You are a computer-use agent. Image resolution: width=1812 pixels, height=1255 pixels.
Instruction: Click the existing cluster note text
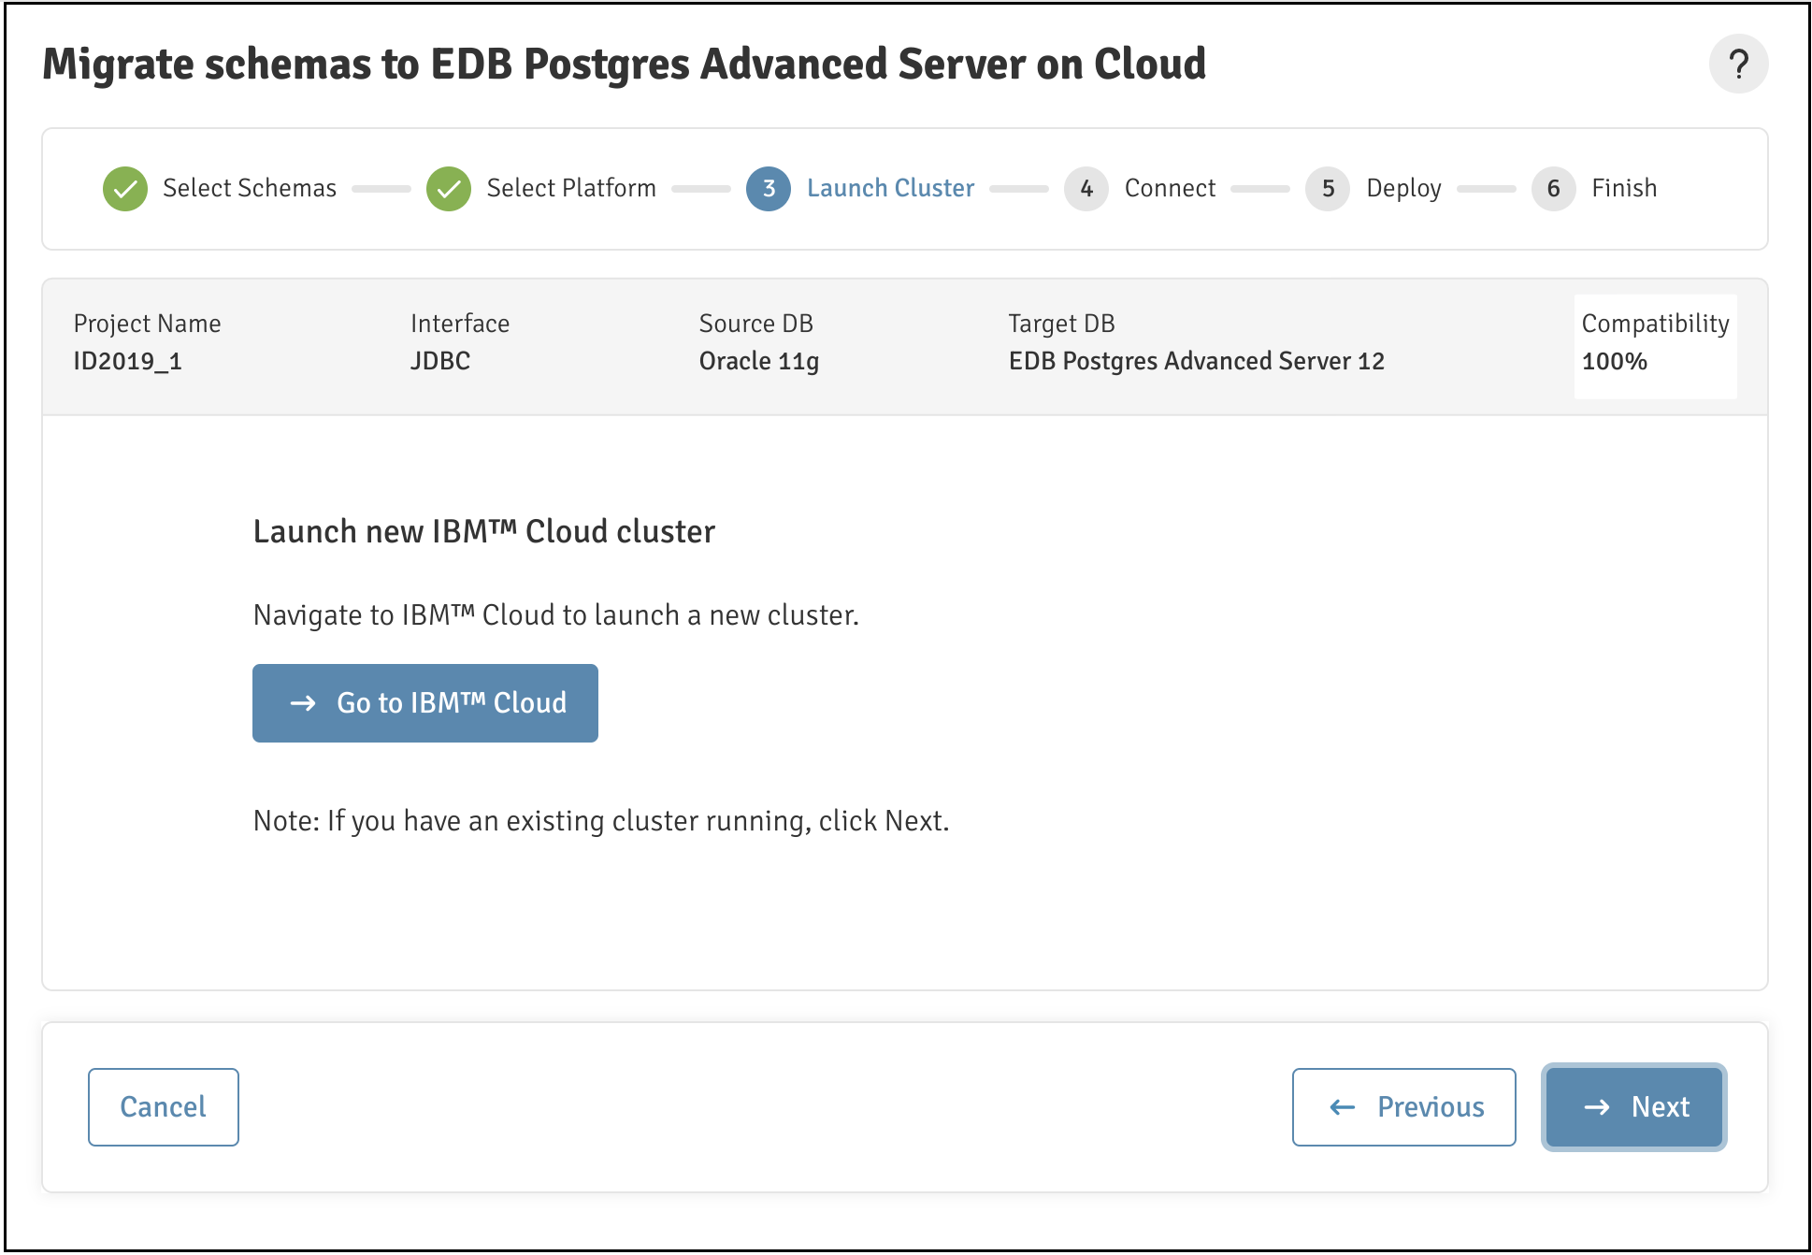pyautogui.click(x=601, y=821)
